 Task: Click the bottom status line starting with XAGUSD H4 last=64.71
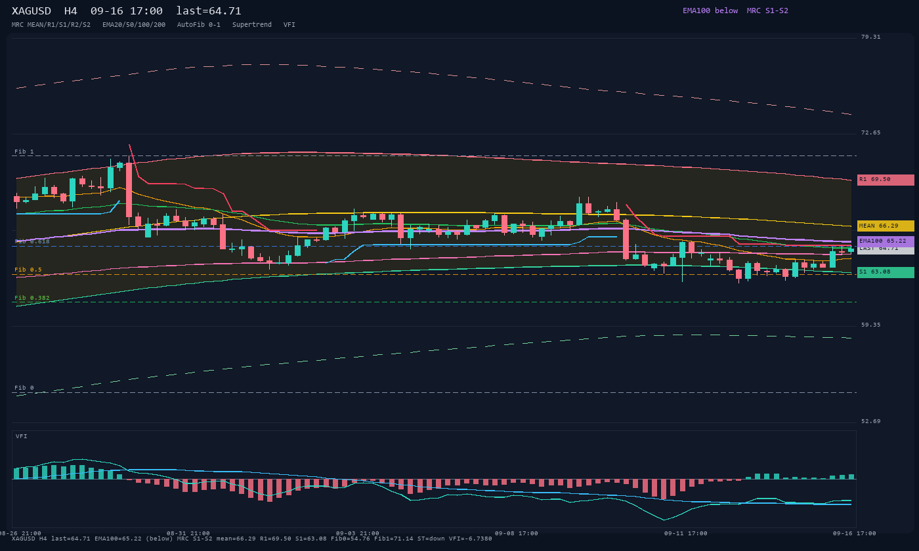point(252,539)
